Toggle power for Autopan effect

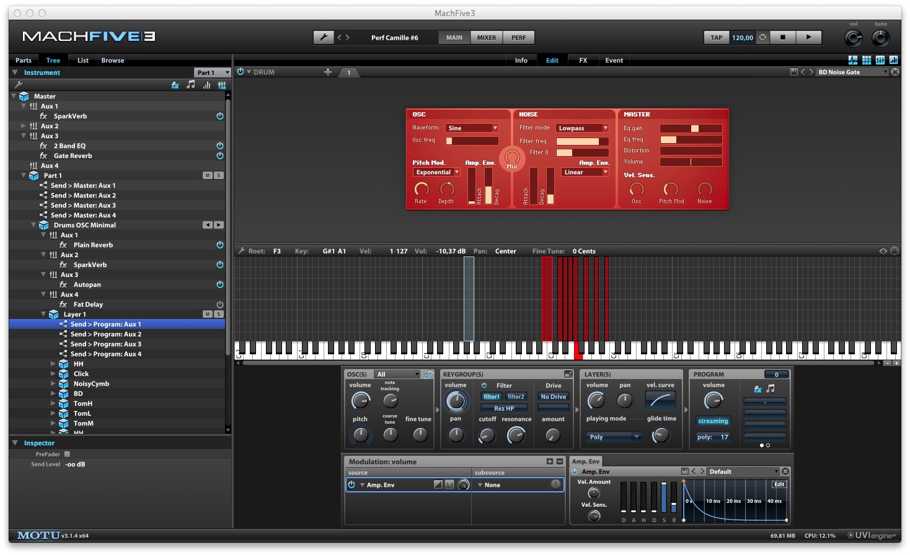pyautogui.click(x=219, y=284)
